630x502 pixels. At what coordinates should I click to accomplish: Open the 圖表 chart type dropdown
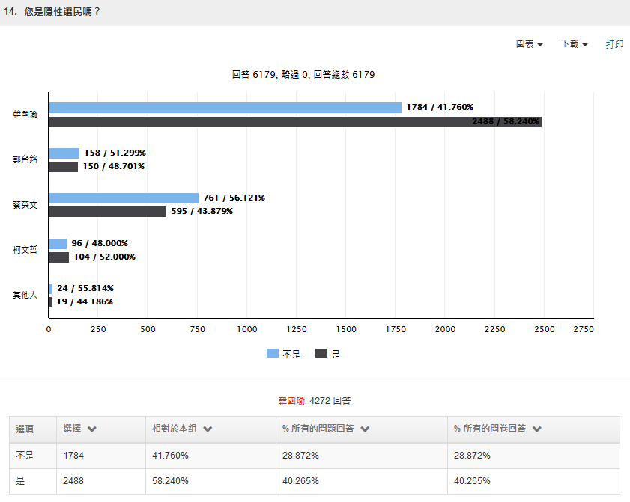coord(529,44)
